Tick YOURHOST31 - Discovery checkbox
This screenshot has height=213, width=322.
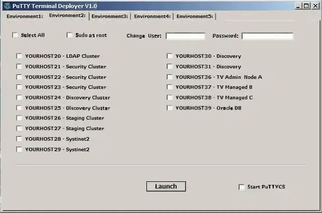click(x=170, y=66)
